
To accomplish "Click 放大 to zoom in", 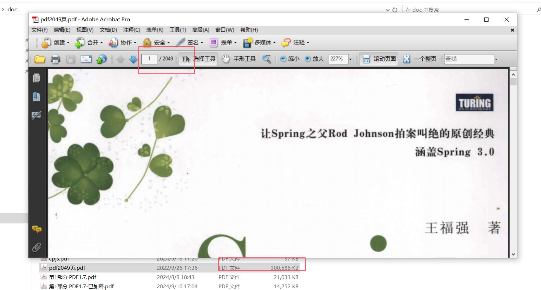I will (x=314, y=59).
